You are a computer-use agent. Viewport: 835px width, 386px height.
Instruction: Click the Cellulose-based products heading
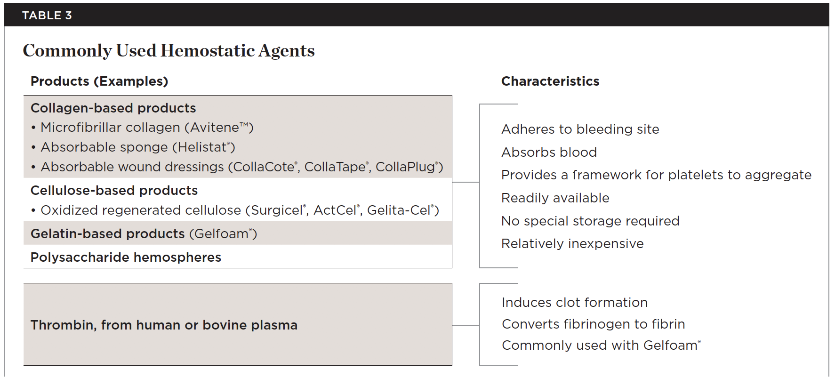[x=114, y=191]
